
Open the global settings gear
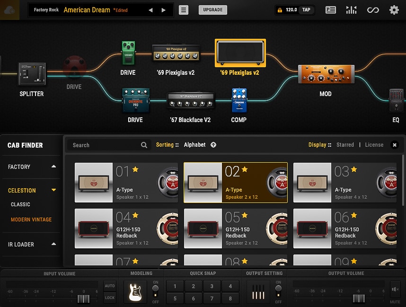click(393, 9)
